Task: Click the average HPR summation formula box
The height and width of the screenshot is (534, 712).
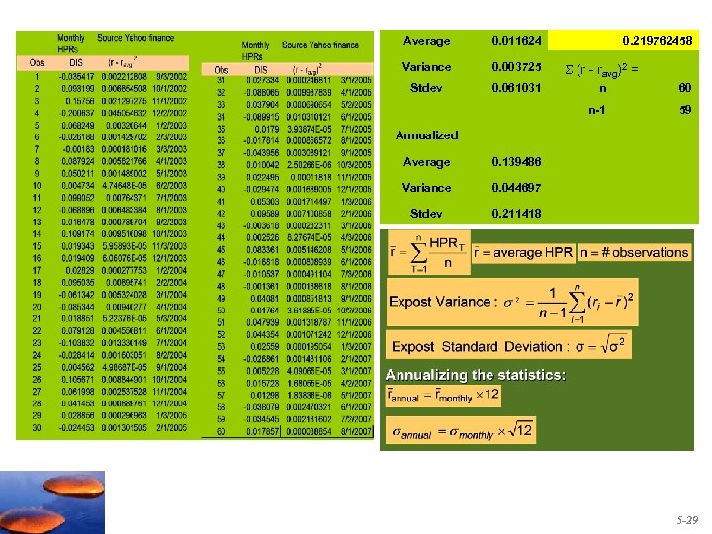Action: point(428,253)
